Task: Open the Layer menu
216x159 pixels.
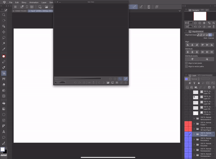Action: pos(44,3)
